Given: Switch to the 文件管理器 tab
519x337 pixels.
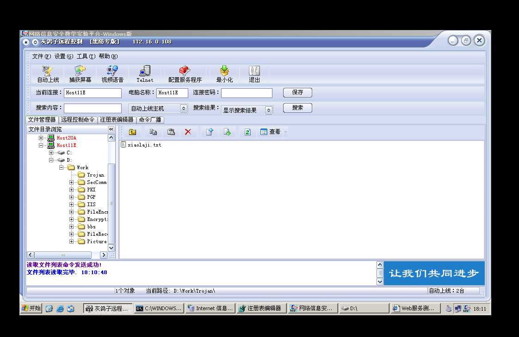Looking at the screenshot, I should click(42, 119).
